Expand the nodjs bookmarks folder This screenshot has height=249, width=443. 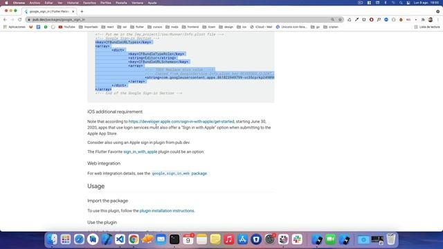[x=172, y=27]
